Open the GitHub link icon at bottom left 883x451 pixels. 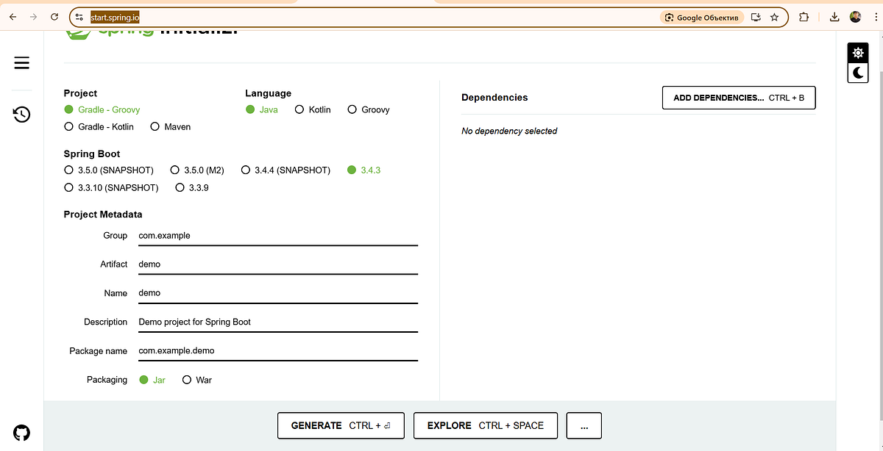21,433
